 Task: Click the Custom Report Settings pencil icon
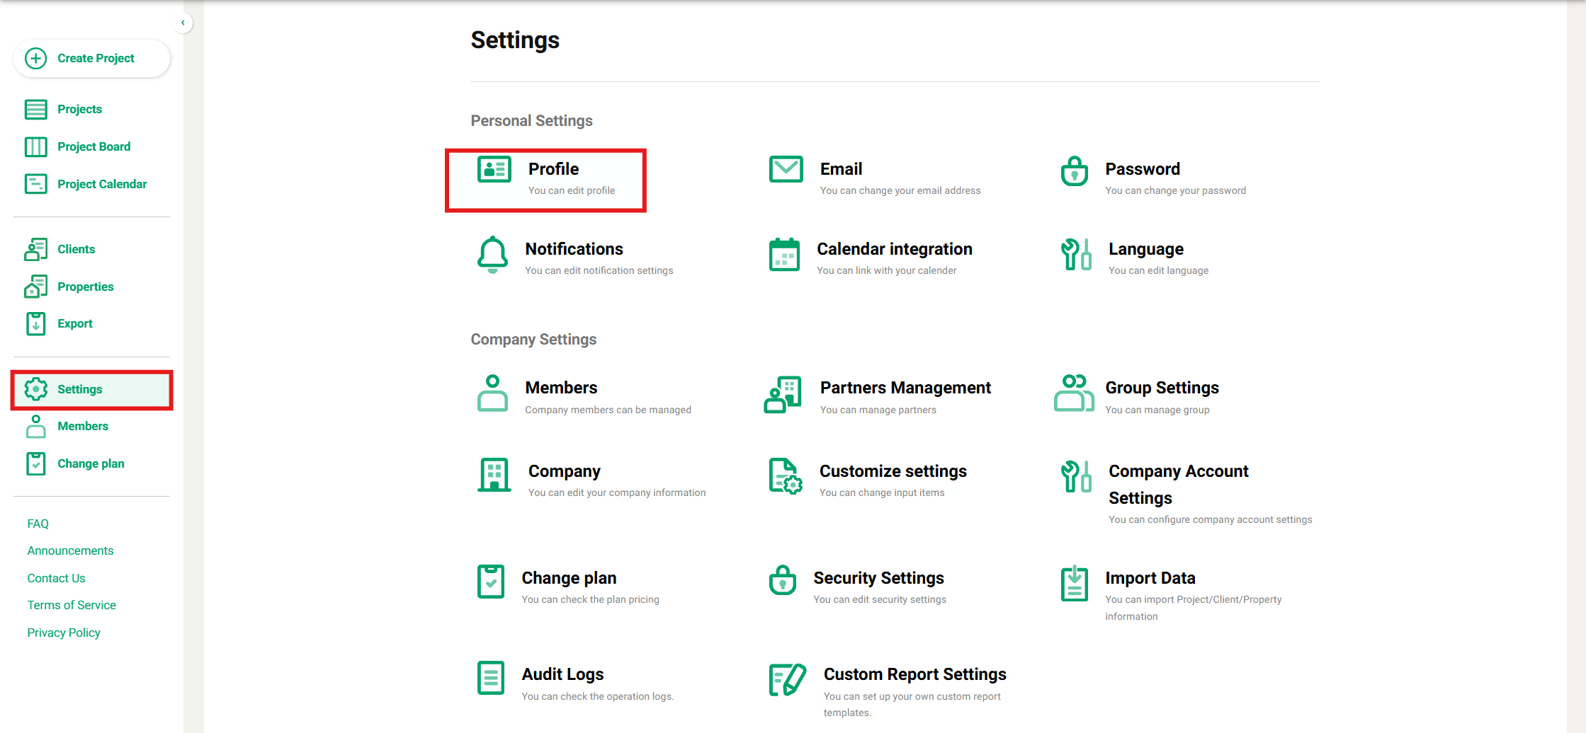tap(787, 680)
